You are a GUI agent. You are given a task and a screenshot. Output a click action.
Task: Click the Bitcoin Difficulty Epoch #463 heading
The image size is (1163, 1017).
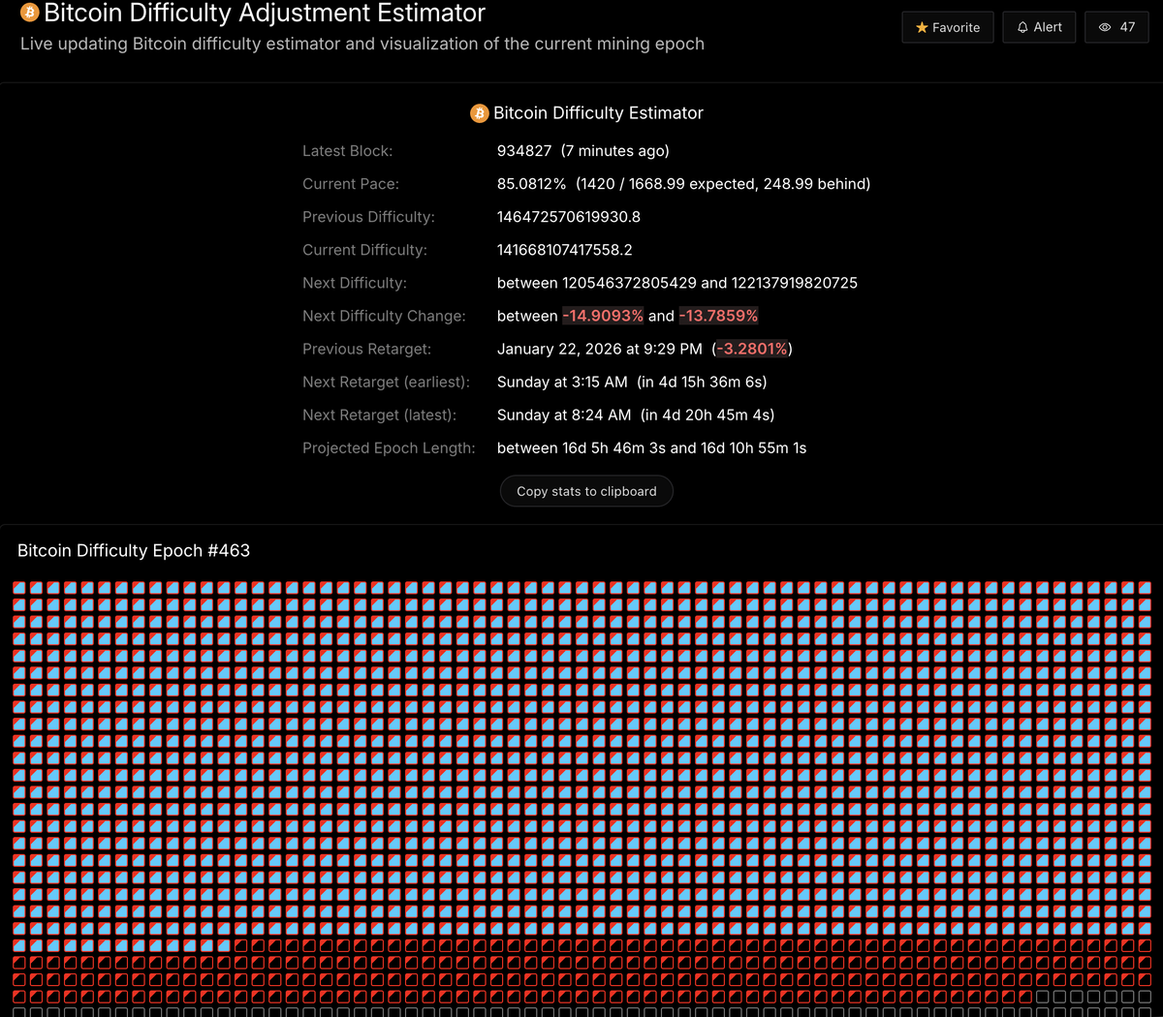click(134, 550)
